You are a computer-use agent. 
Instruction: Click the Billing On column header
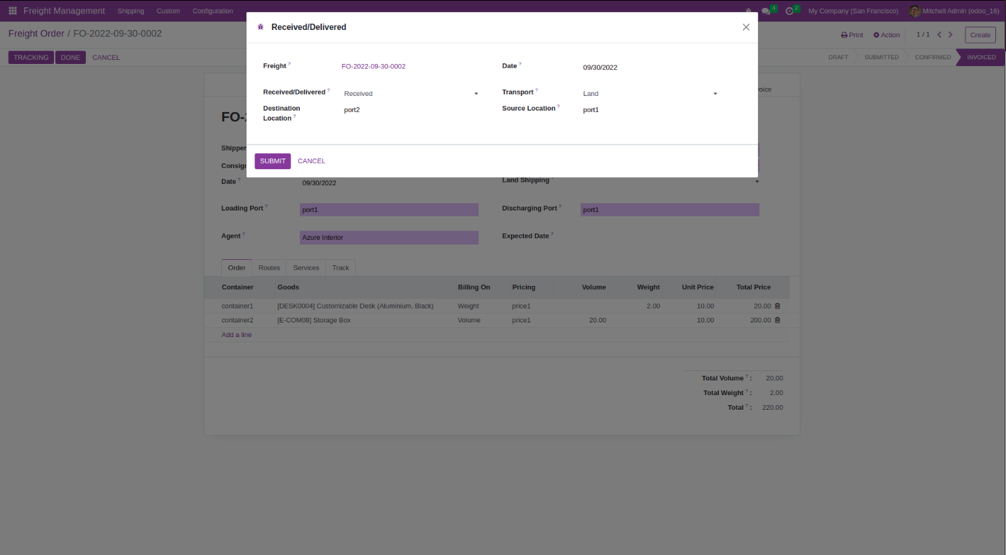click(x=474, y=287)
